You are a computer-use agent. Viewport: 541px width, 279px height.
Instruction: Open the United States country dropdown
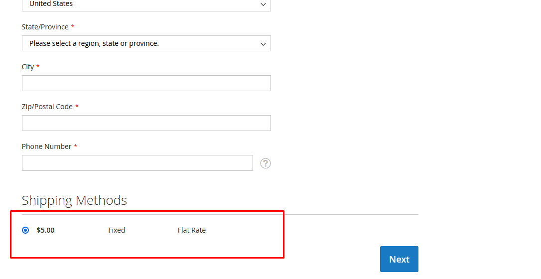(146, 4)
